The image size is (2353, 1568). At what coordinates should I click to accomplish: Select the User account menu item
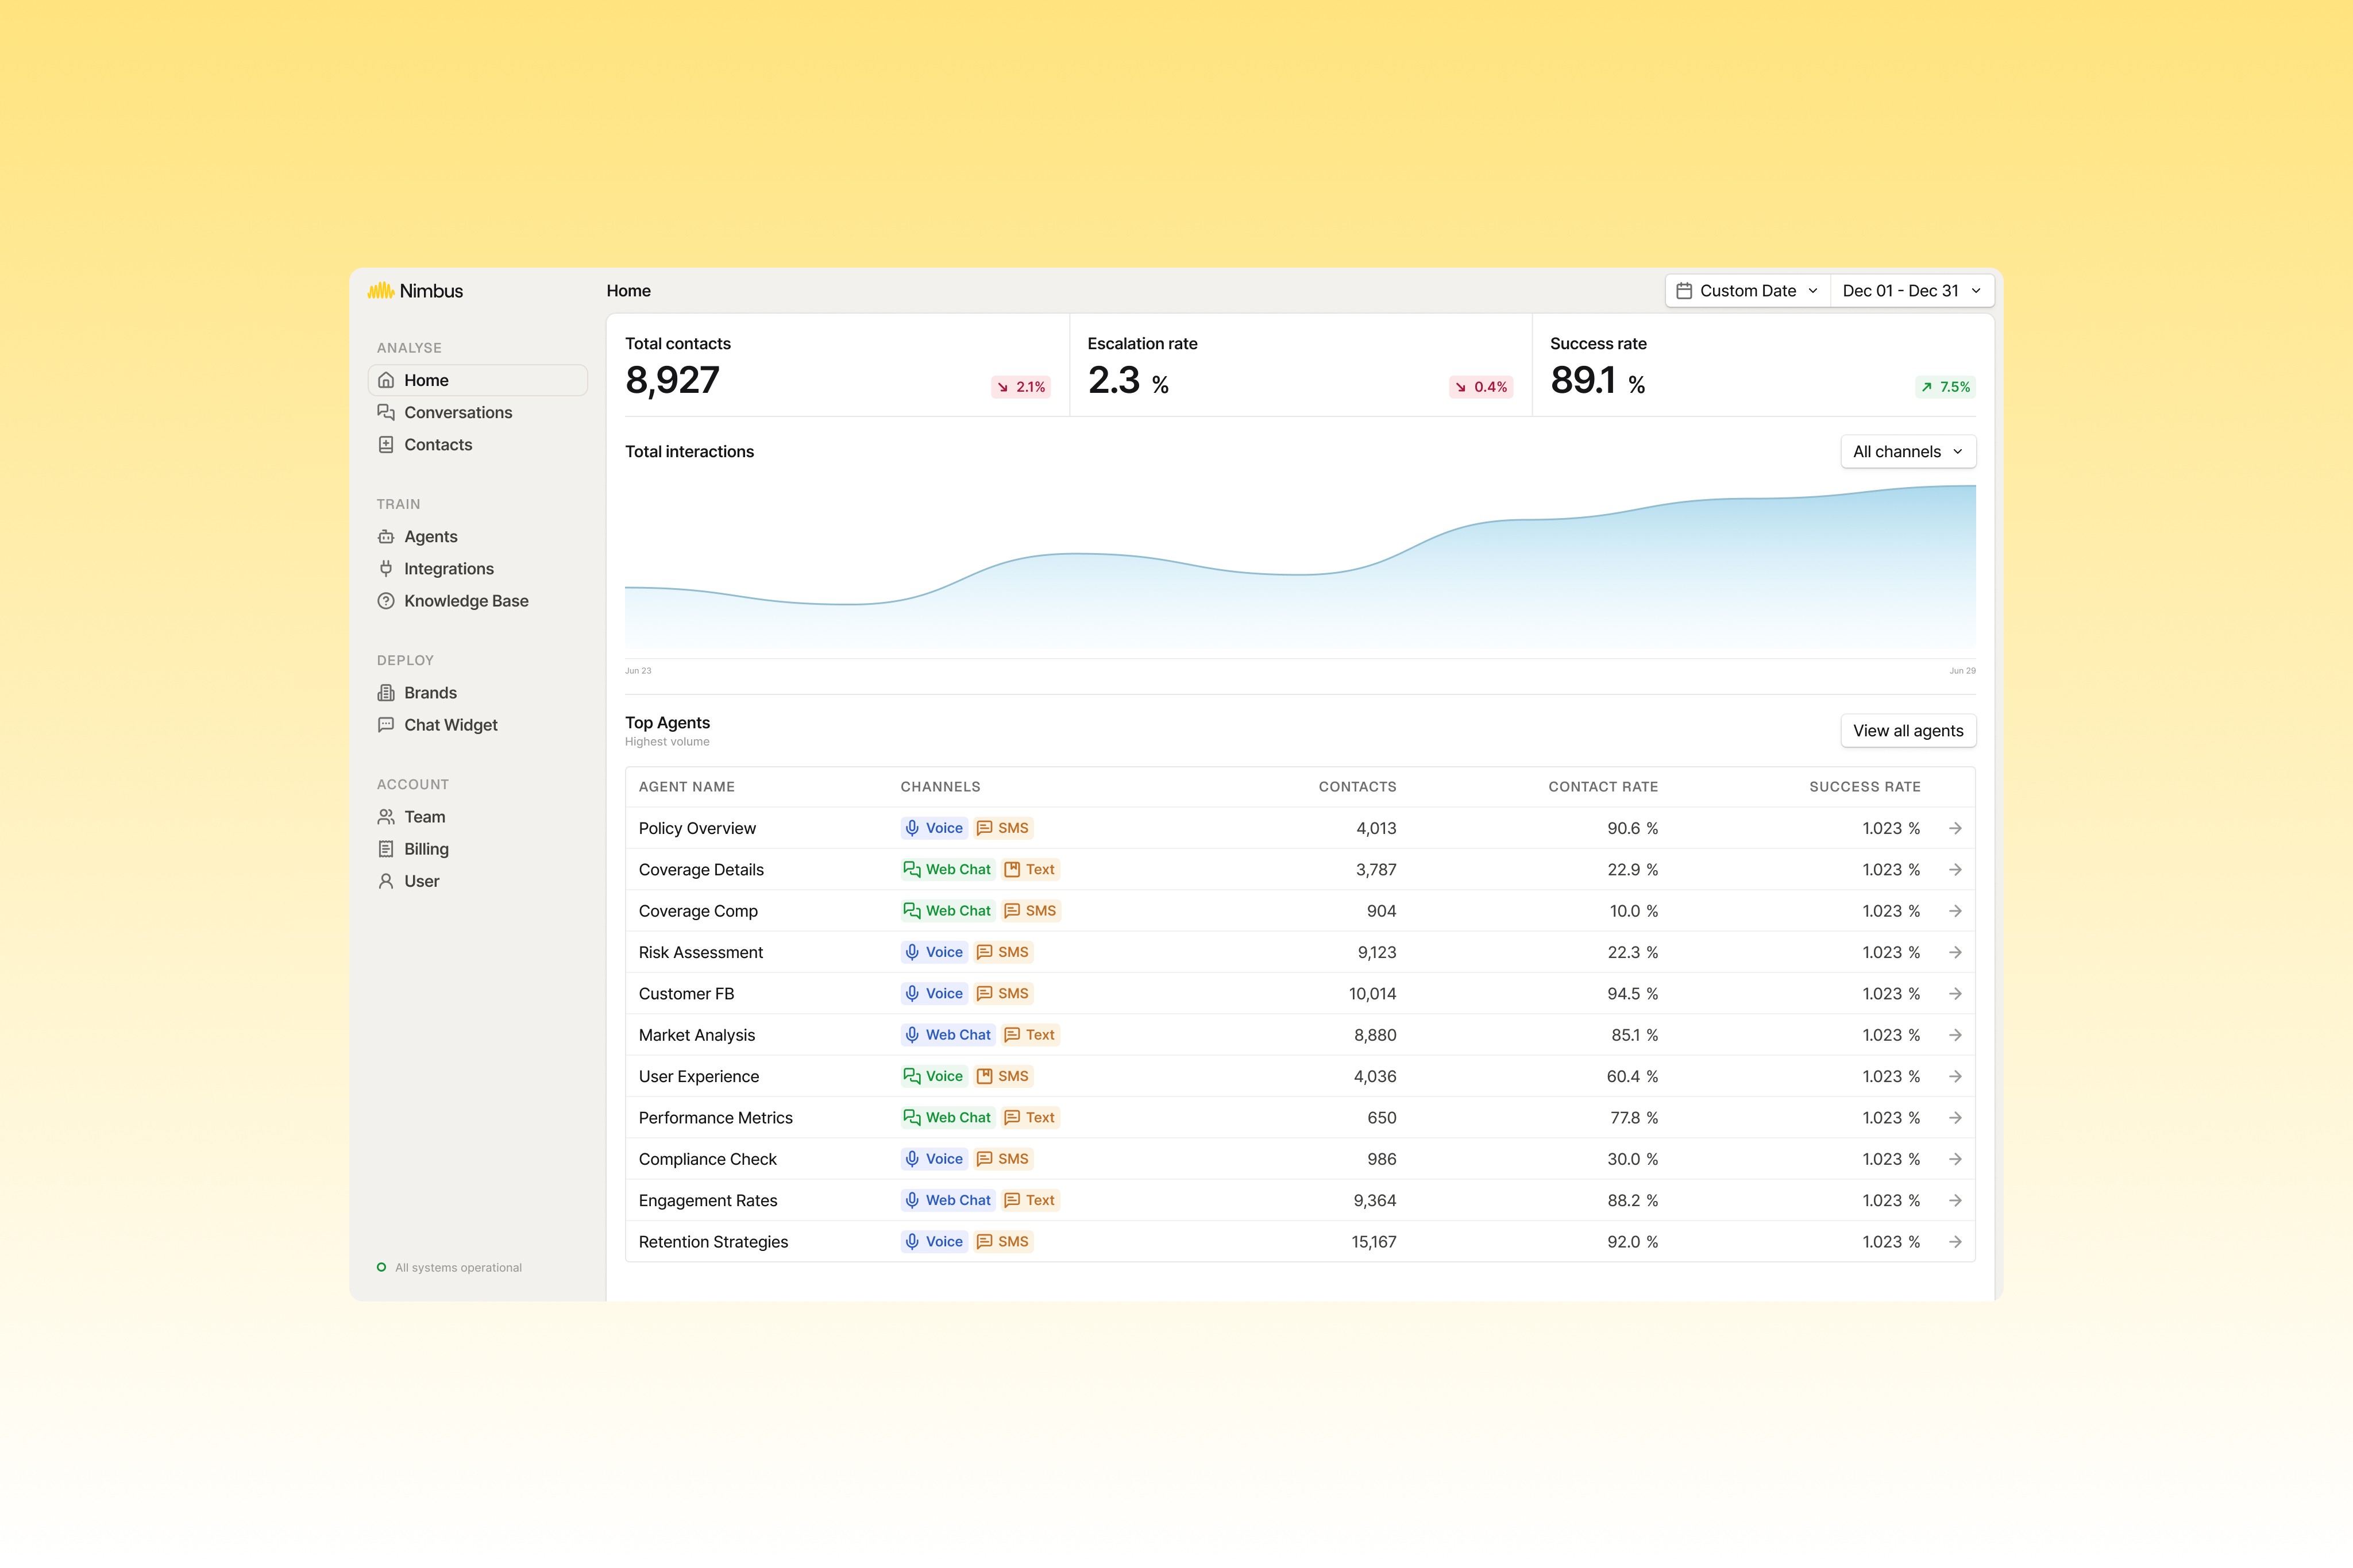[421, 881]
